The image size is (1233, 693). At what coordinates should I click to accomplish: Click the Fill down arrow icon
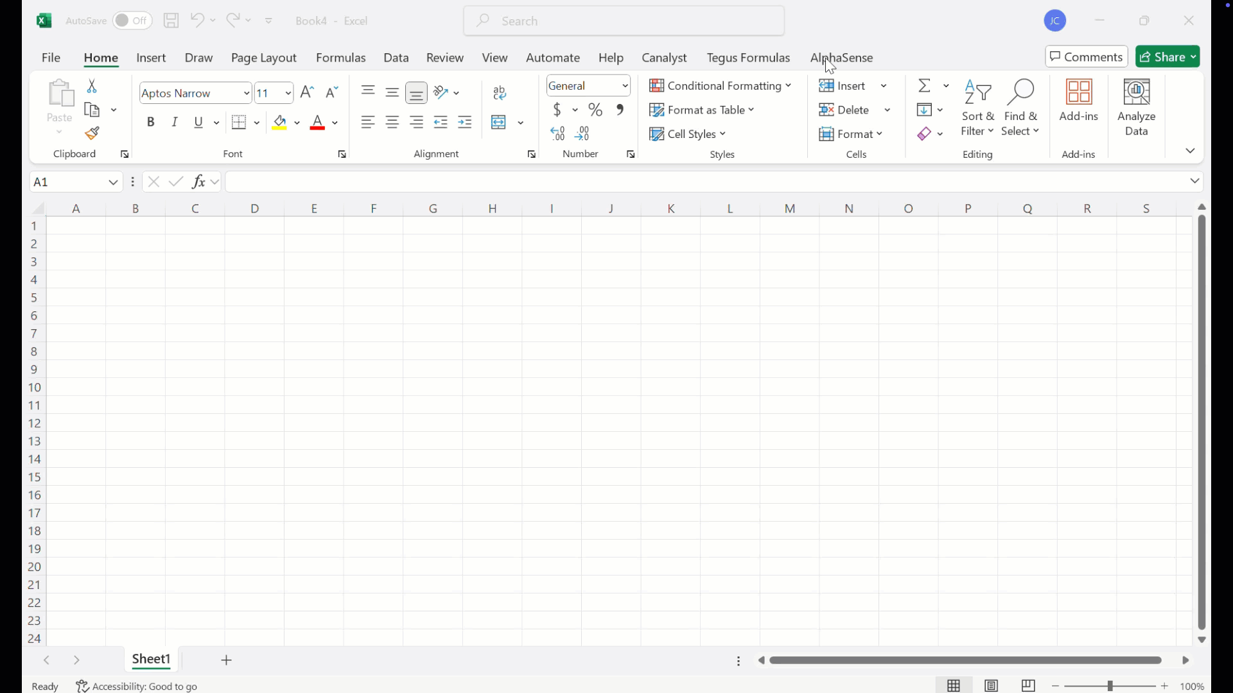tap(925, 110)
